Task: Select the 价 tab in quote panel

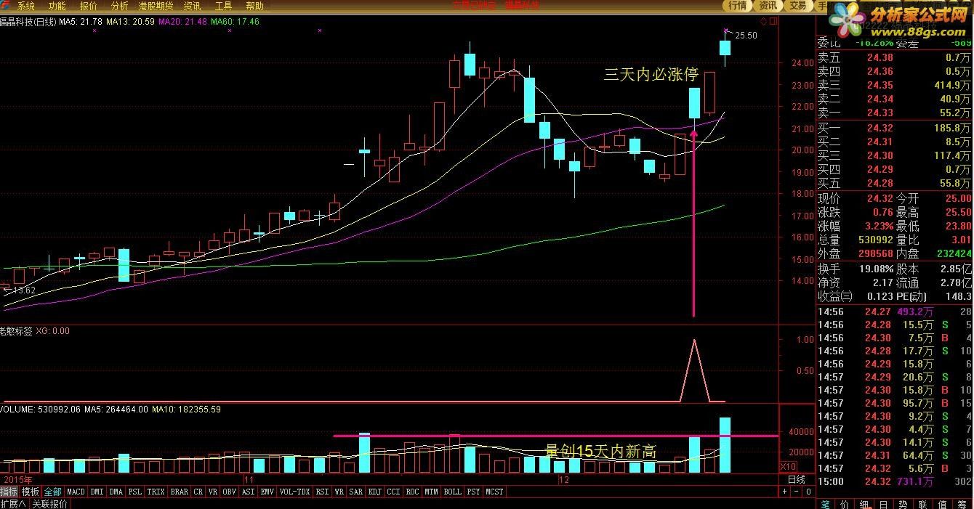Action: click(x=845, y=504)
